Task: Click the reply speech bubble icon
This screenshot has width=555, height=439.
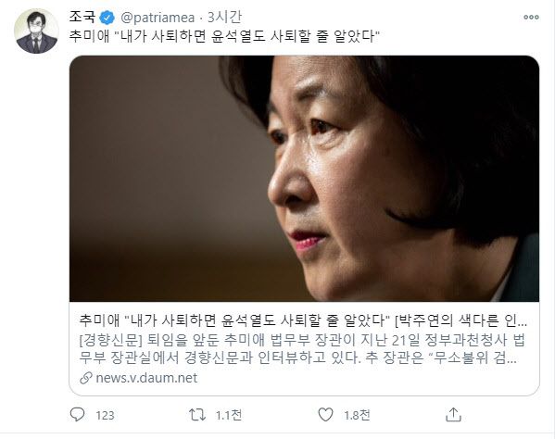Action: coord(77,415)
